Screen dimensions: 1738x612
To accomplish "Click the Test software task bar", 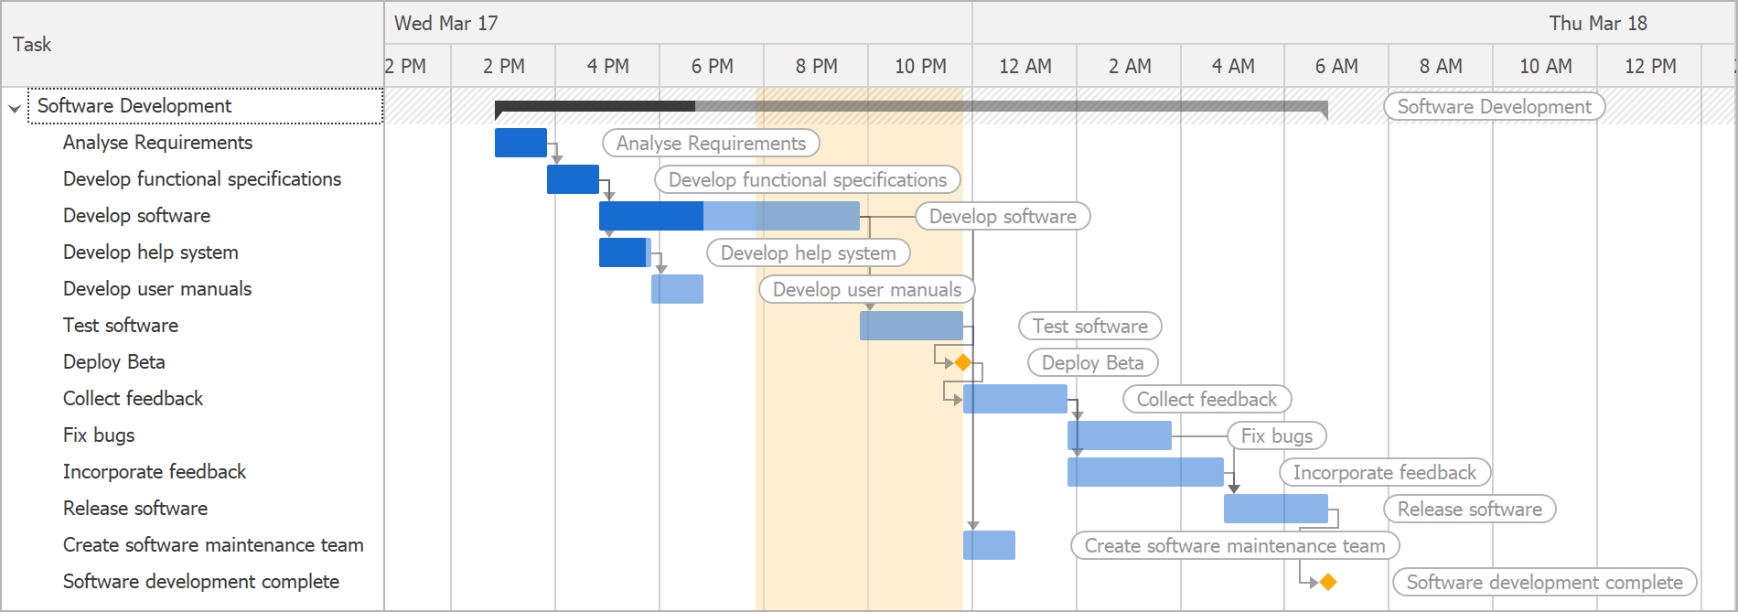I will coord(911,326).
